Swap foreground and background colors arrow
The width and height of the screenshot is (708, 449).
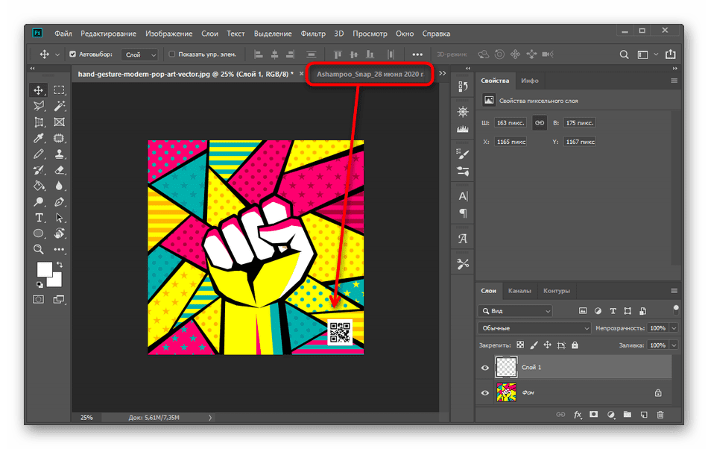point(59,265)
